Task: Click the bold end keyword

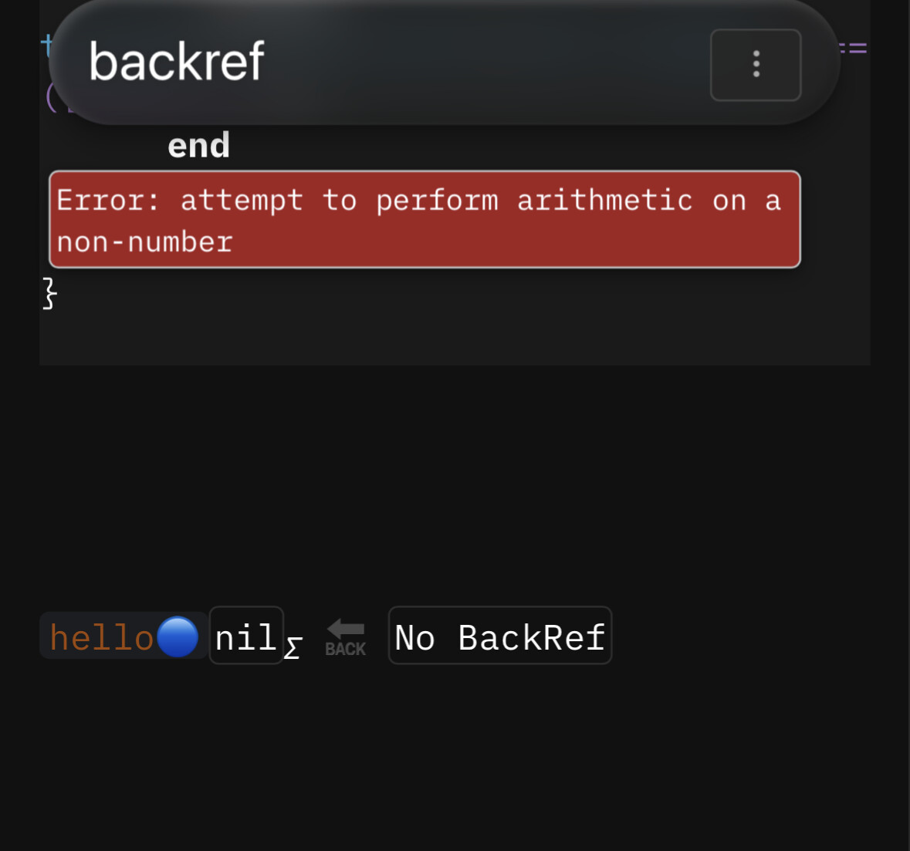Action: pos(199,145)
